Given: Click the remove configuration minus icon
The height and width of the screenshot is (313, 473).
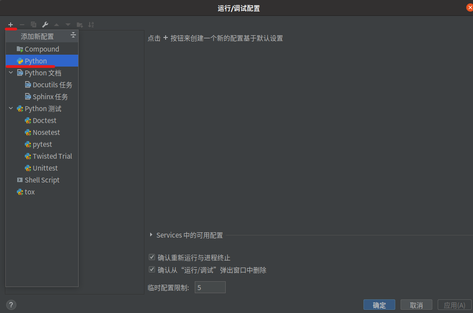Looking at the screenshot, I should coord(22,25).
